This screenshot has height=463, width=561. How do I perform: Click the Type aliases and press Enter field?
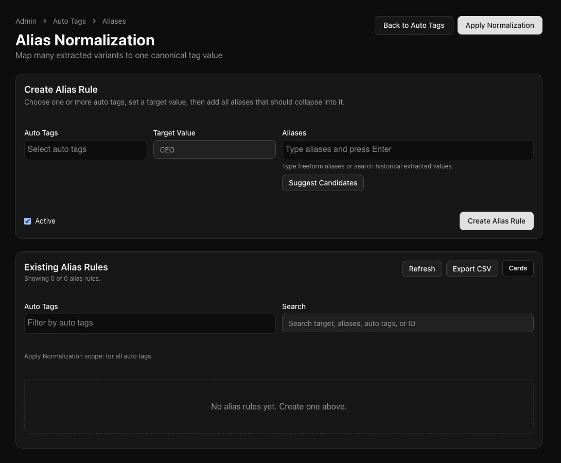pos(408,150)
